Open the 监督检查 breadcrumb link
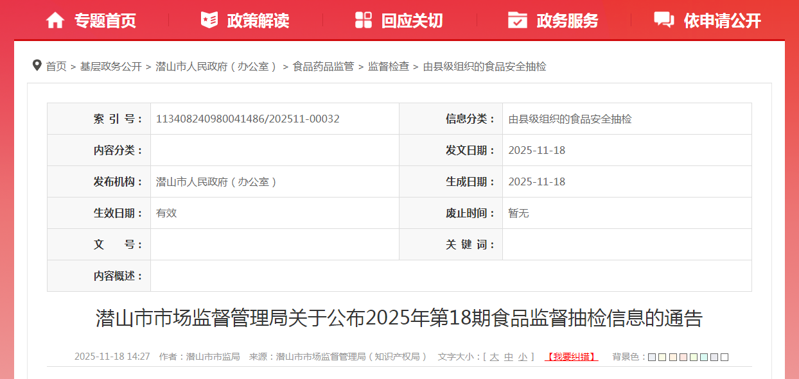This screenshot has width=799, height=379. (388, 66)
